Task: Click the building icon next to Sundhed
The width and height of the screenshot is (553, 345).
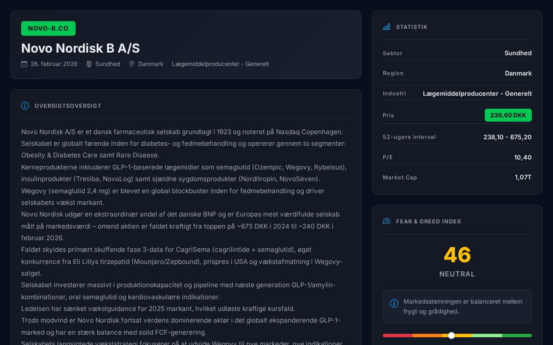Action: click(89, 64)
